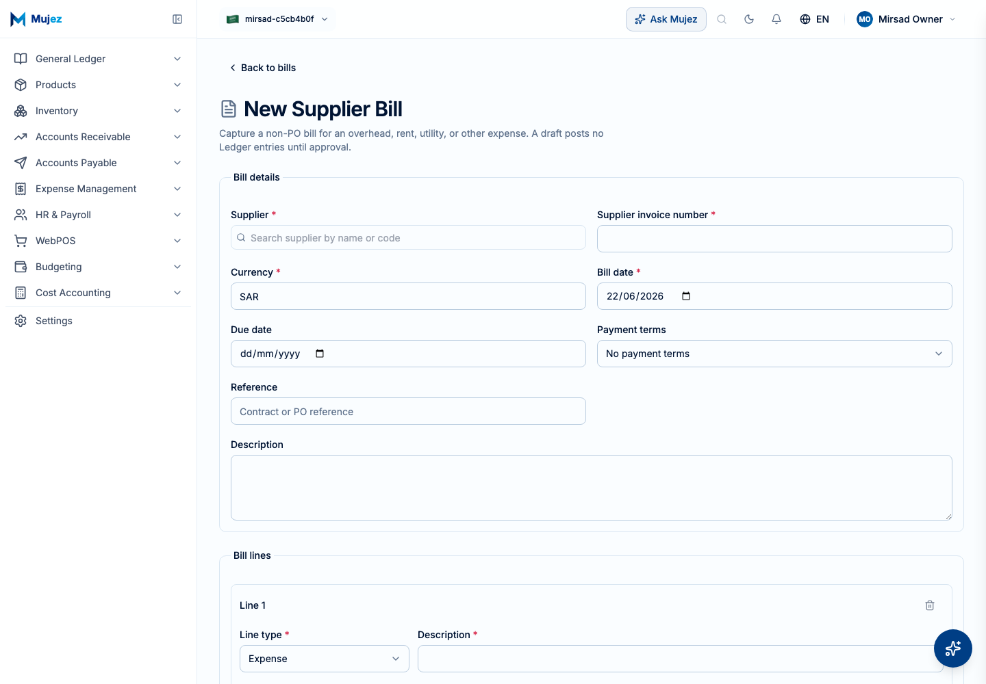This screenshot has height=684, width=986.
Task: Click the Accounts Receivable trend icon
Action: [x=21, y=137]
